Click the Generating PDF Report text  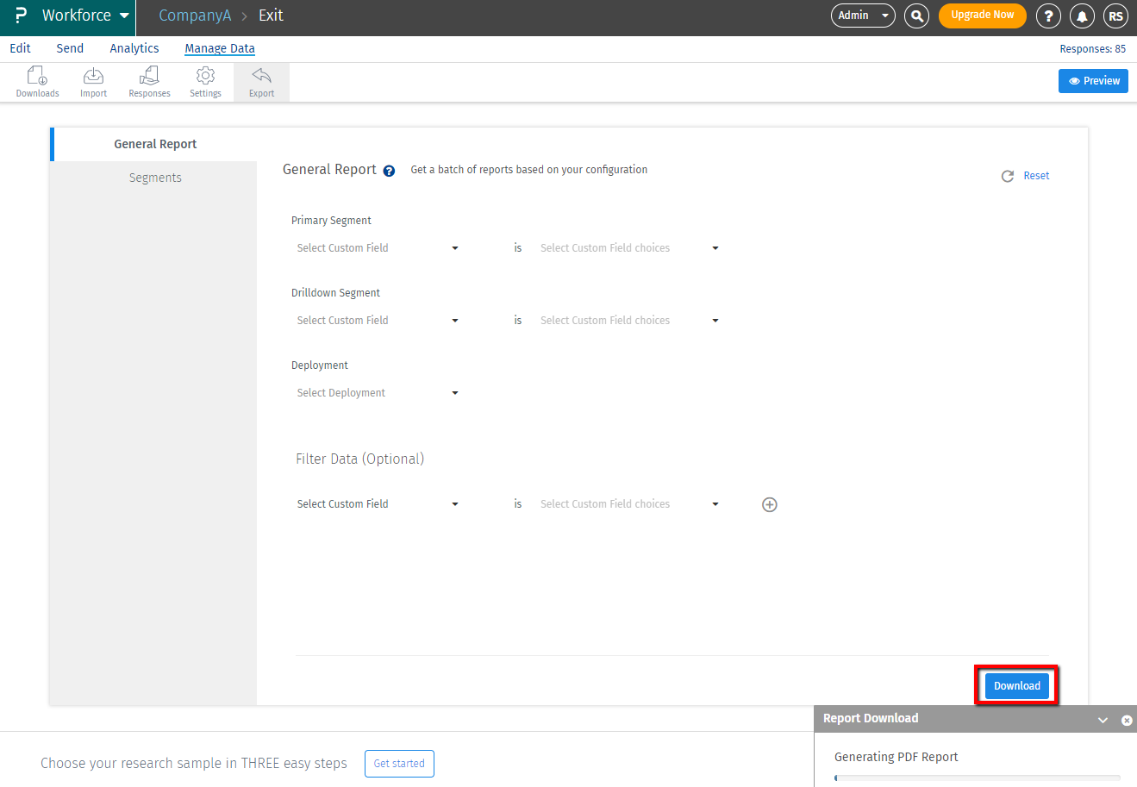tap(896, 757)
